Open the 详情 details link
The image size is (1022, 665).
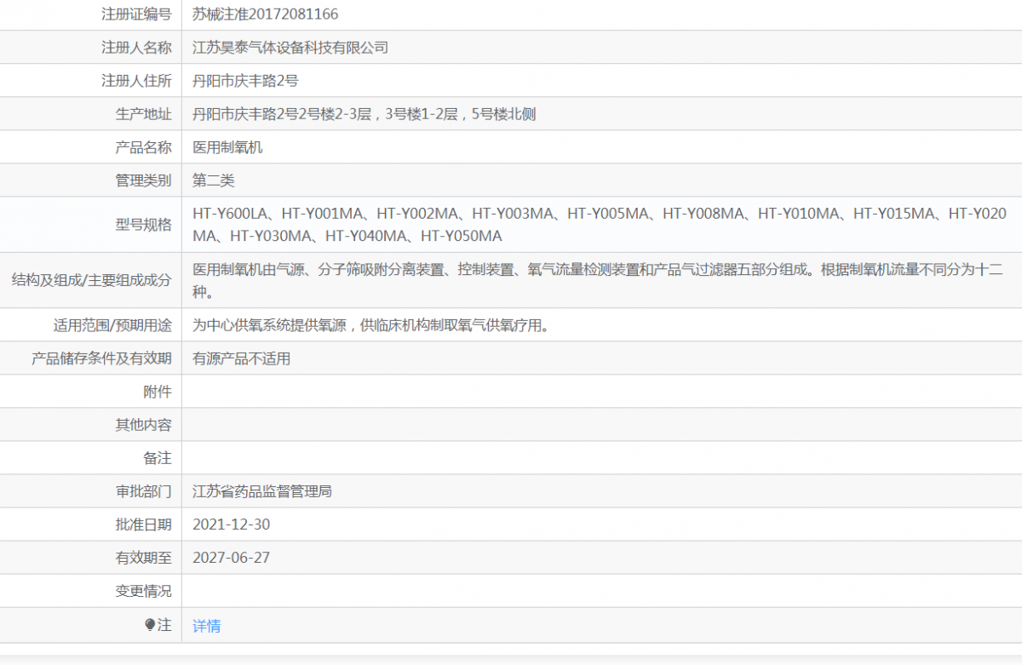(x=206, y=626)
